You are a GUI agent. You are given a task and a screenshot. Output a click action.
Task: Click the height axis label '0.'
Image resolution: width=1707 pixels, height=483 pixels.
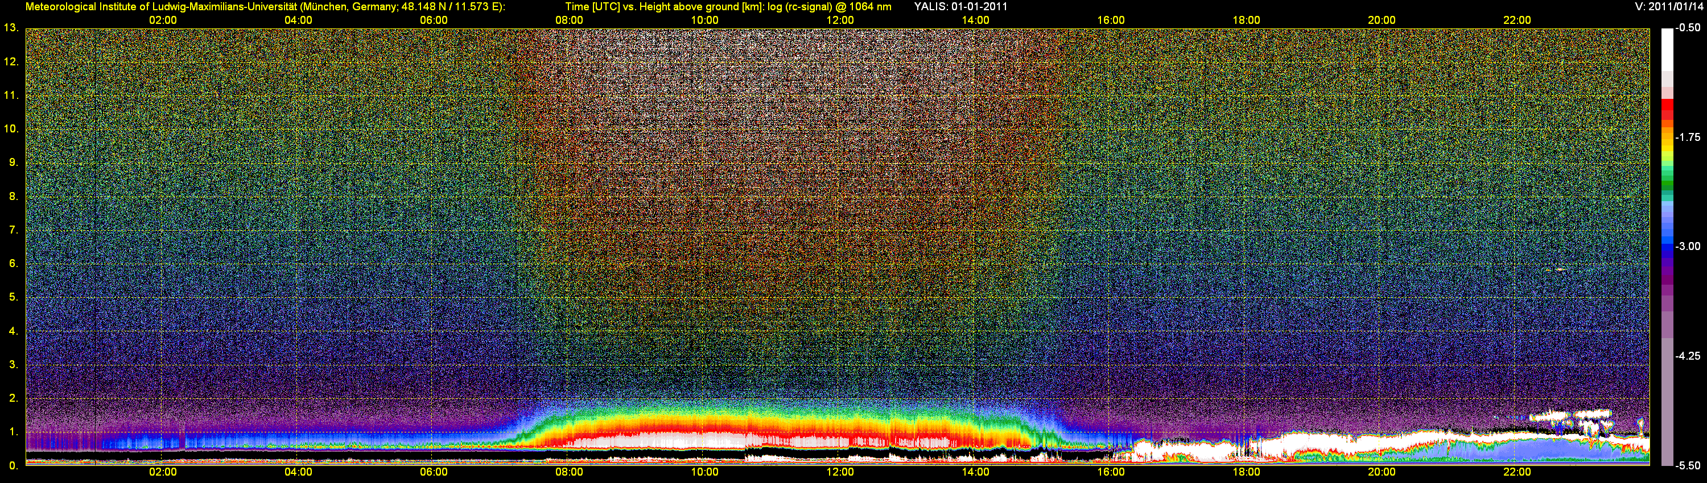point(14,466)
